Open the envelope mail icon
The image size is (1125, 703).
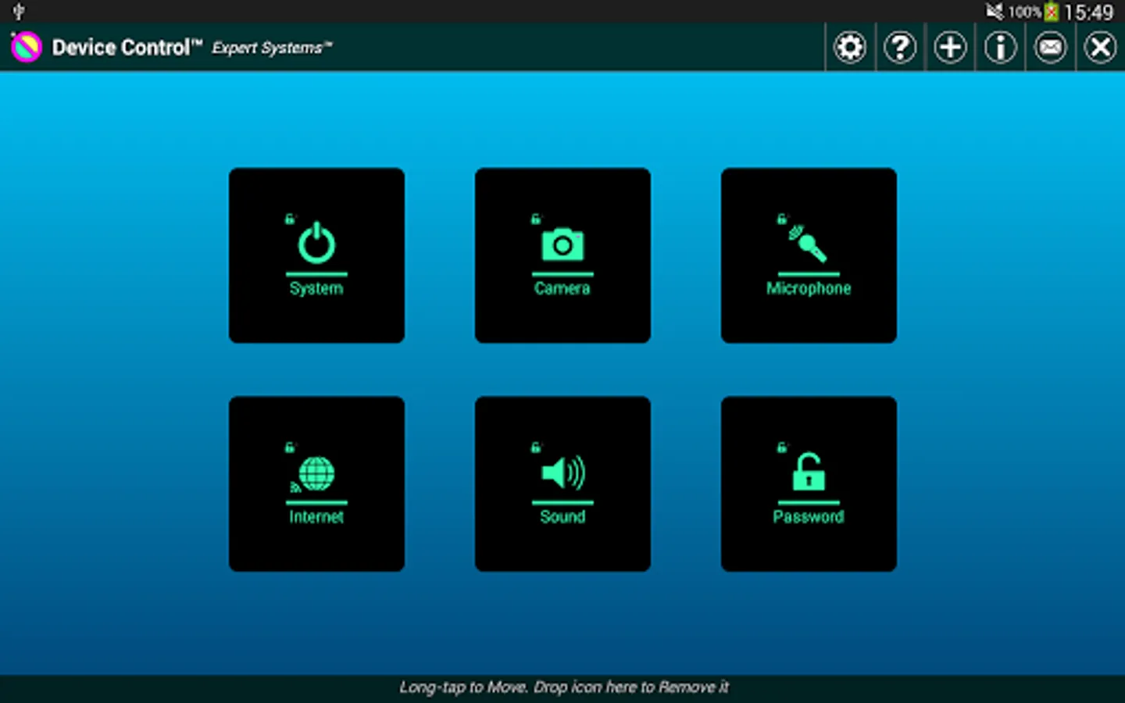pos(1050,48)
